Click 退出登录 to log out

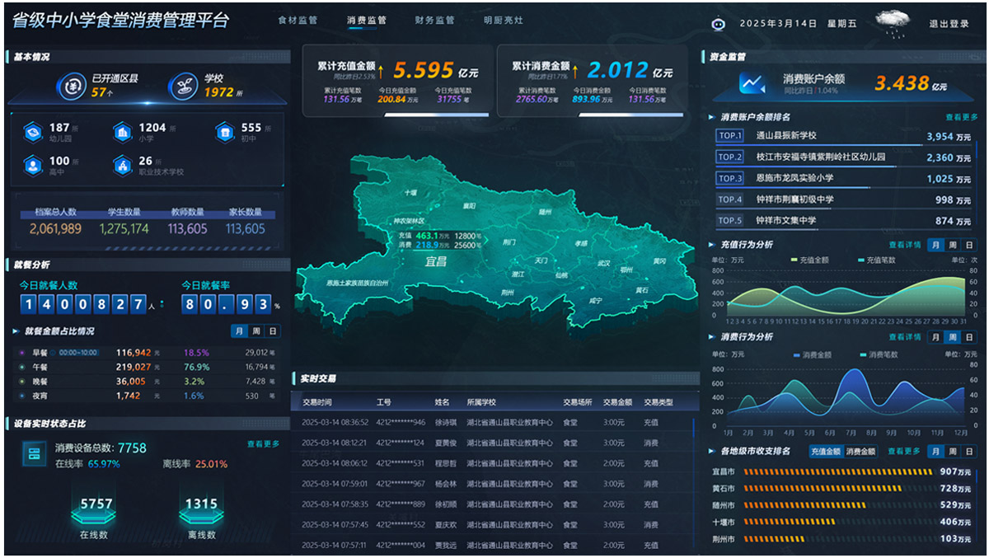949,24
